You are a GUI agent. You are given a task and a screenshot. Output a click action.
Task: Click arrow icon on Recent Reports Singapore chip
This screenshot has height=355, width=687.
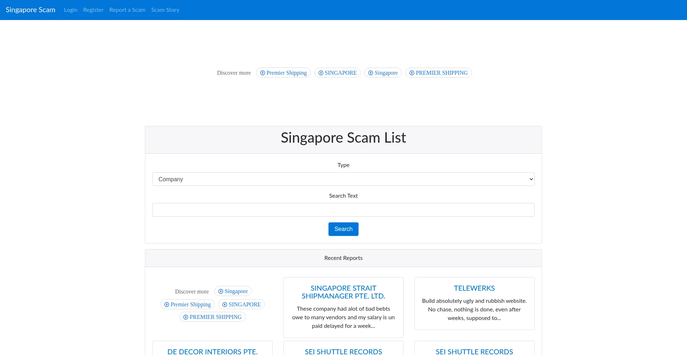click(221, 291)
